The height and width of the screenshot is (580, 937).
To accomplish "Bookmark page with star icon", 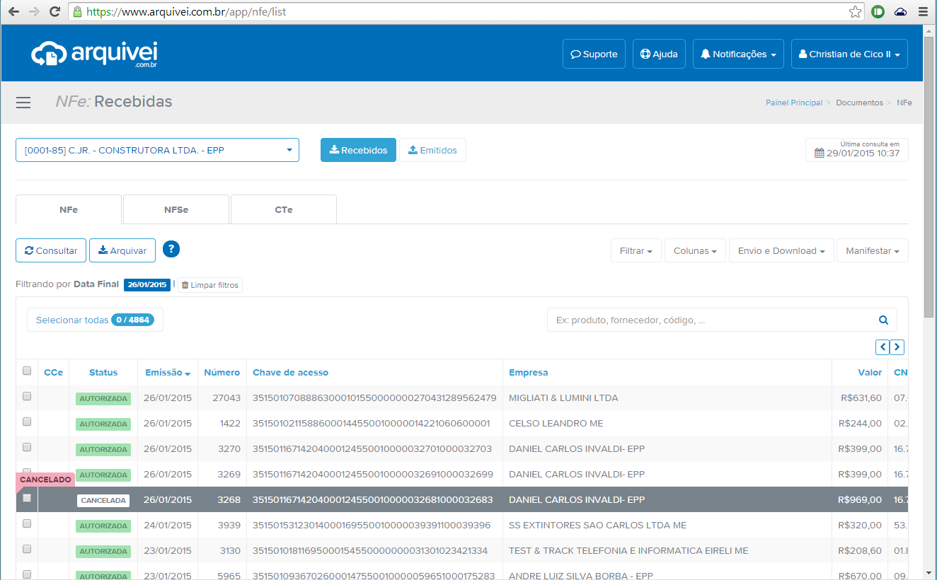I will point(855,12).
